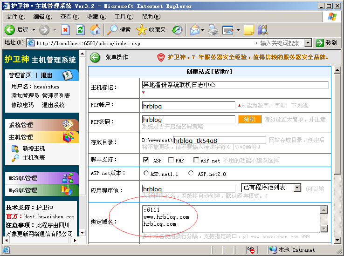
Task: Click the IE Forward arrow icon
Action: point(44,30)
